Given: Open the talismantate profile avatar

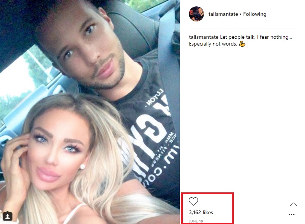Looking at the screenshot, I should pos(196,14).
